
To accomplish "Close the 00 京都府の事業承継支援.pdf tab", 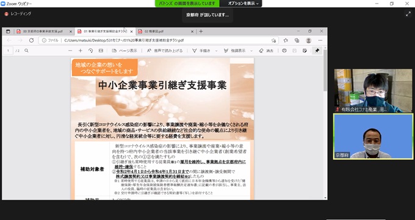I will [x=71, y=32].
